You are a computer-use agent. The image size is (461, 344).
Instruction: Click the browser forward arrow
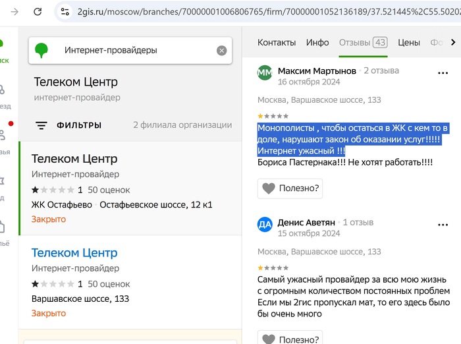pos(14,12)
